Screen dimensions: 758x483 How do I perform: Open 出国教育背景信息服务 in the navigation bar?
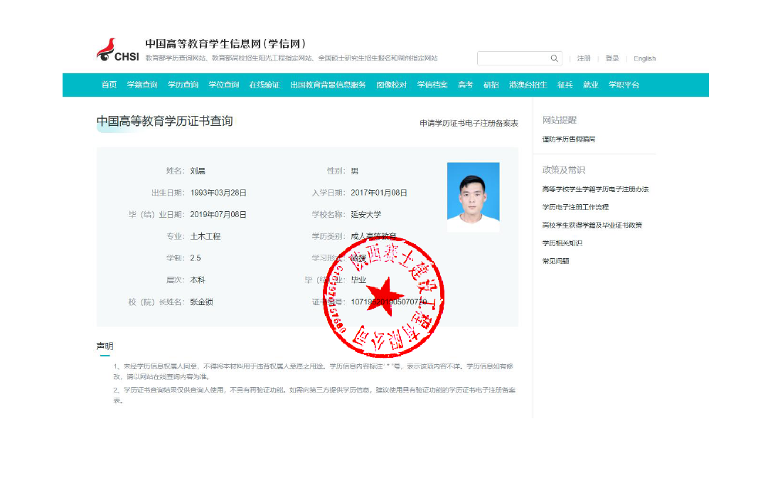point(328,85)
